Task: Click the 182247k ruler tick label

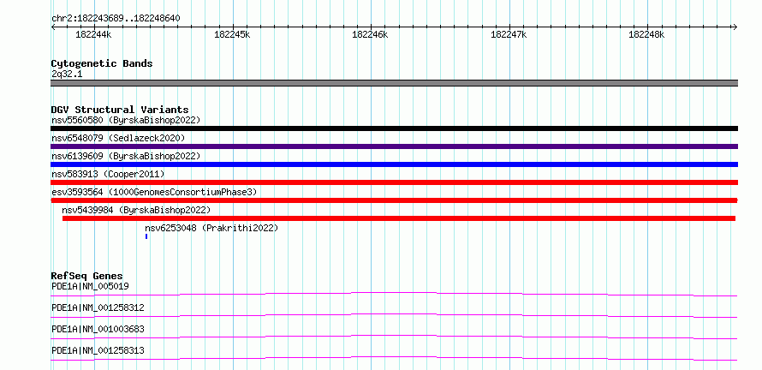Action: [x=509, y=35]
